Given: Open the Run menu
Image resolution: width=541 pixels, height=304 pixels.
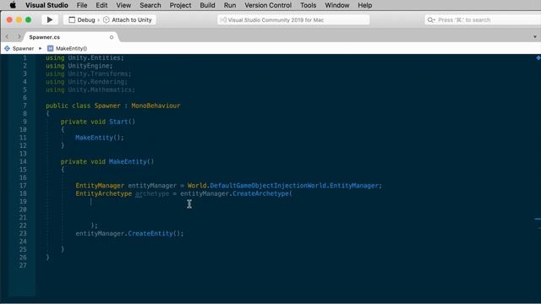Looking at the screenshot, I should coord(230,5).
